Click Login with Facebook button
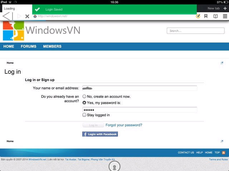The width and height of the screenshot is (229, 171). (x=100, y=134)
